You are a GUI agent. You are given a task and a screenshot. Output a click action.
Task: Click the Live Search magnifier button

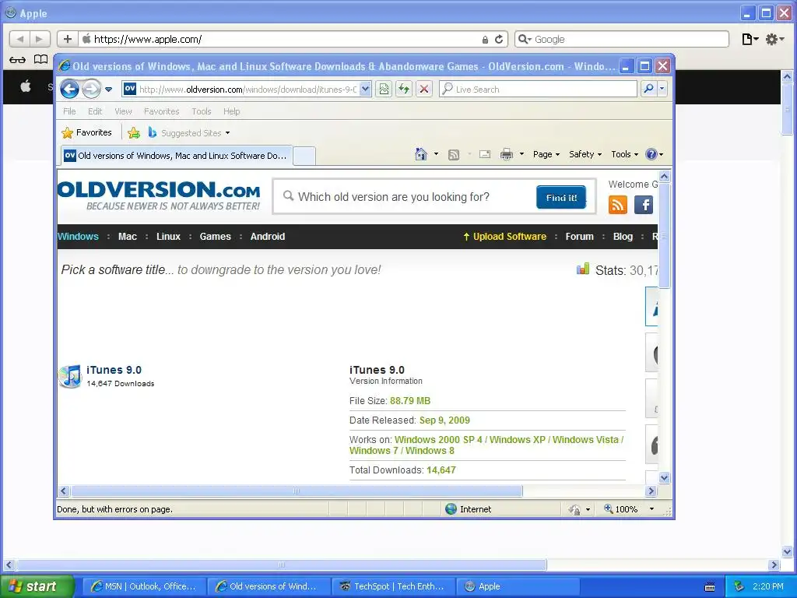coord(649,89)
